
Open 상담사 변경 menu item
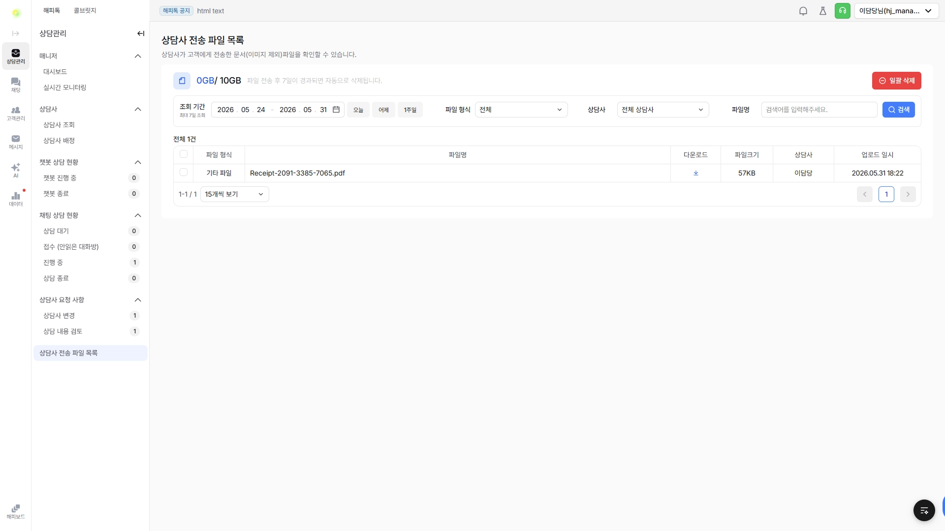91,316
